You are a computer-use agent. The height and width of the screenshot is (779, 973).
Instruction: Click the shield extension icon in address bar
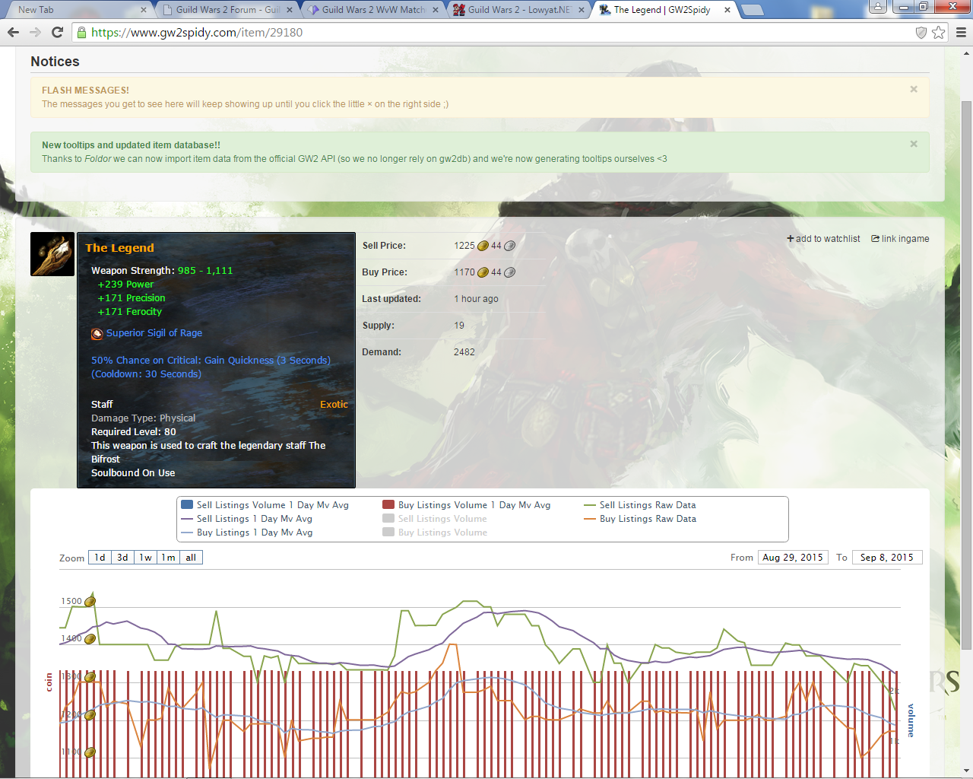[921, 32]
